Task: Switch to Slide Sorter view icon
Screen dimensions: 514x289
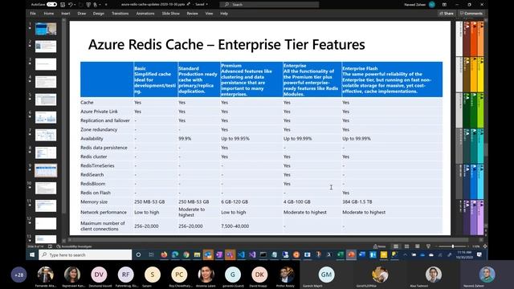Action: (406, 246)
